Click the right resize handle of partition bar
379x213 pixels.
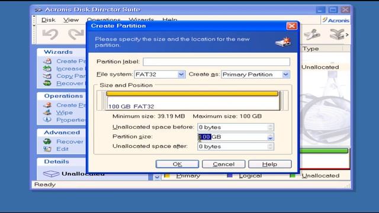click(281, 101)
